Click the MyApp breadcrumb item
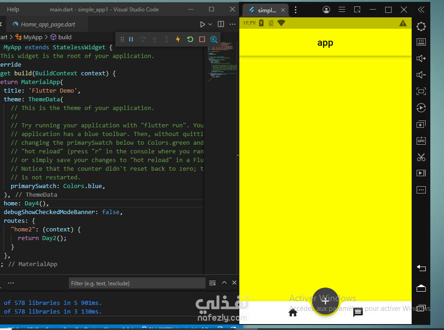This screenshot has width=444, height=330. click(33, 37)
